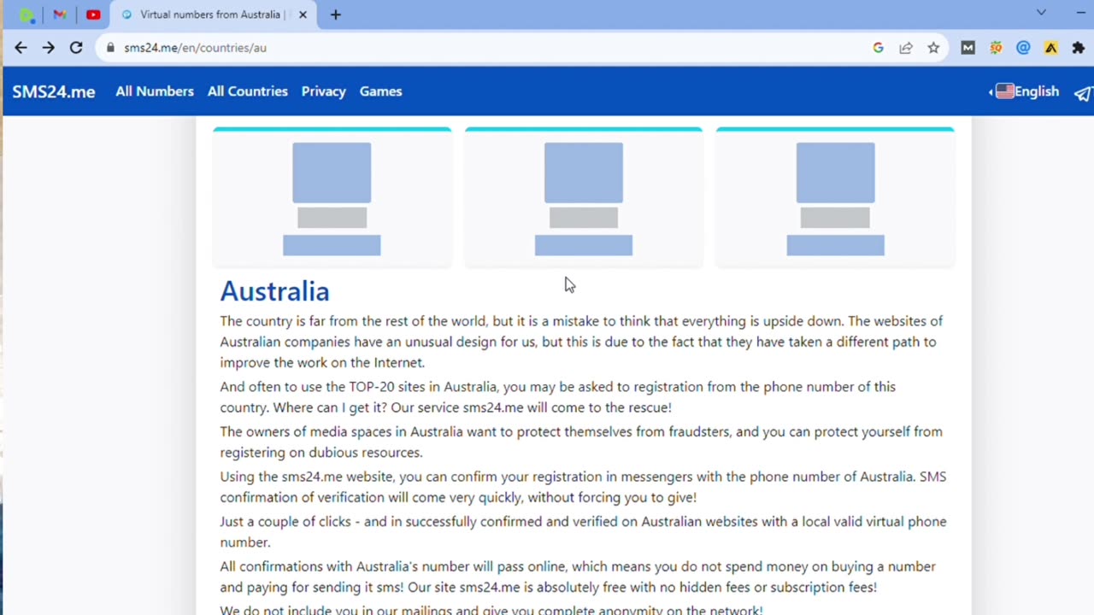Open the Telegram paper-plane link
Image resolution: width=1094 pixels, height=615 pixels.
pos(1083,92)
